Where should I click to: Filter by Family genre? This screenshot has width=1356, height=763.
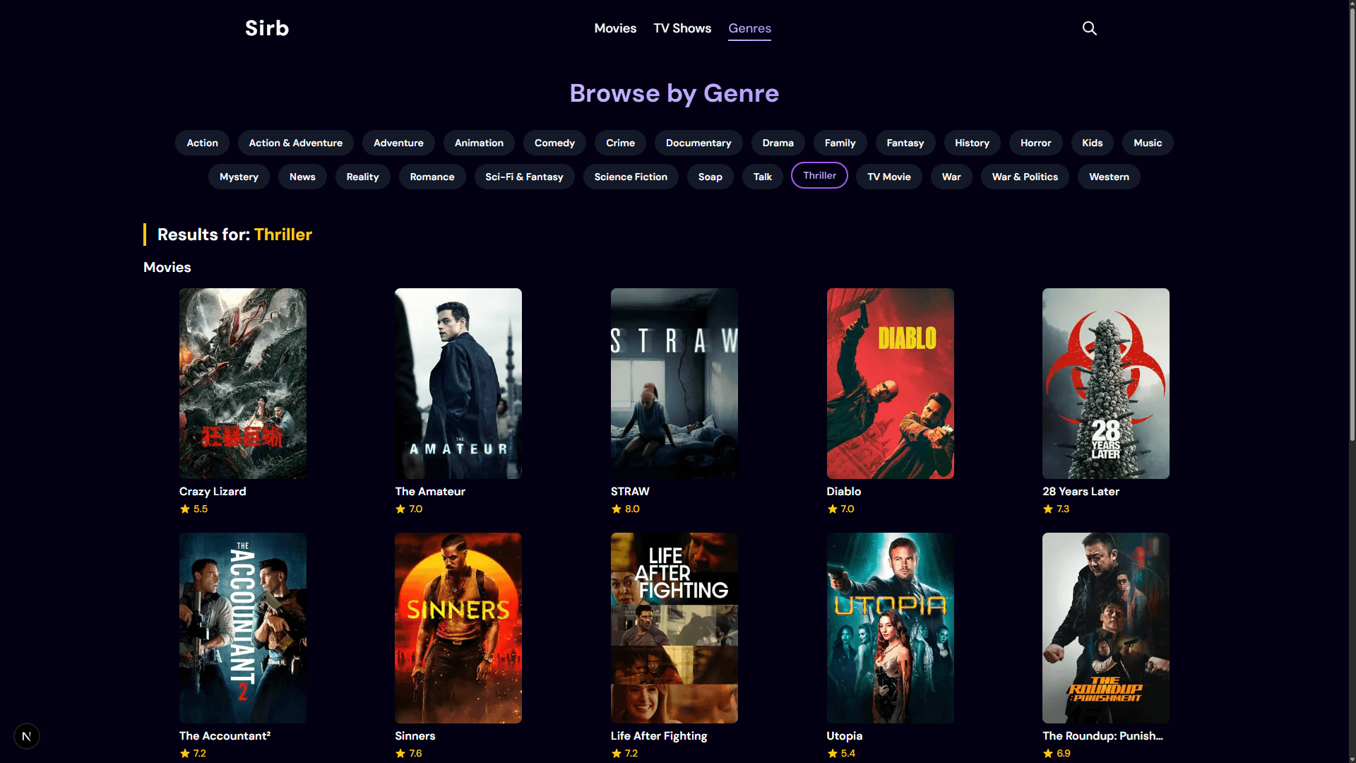(x=840, y=143)
